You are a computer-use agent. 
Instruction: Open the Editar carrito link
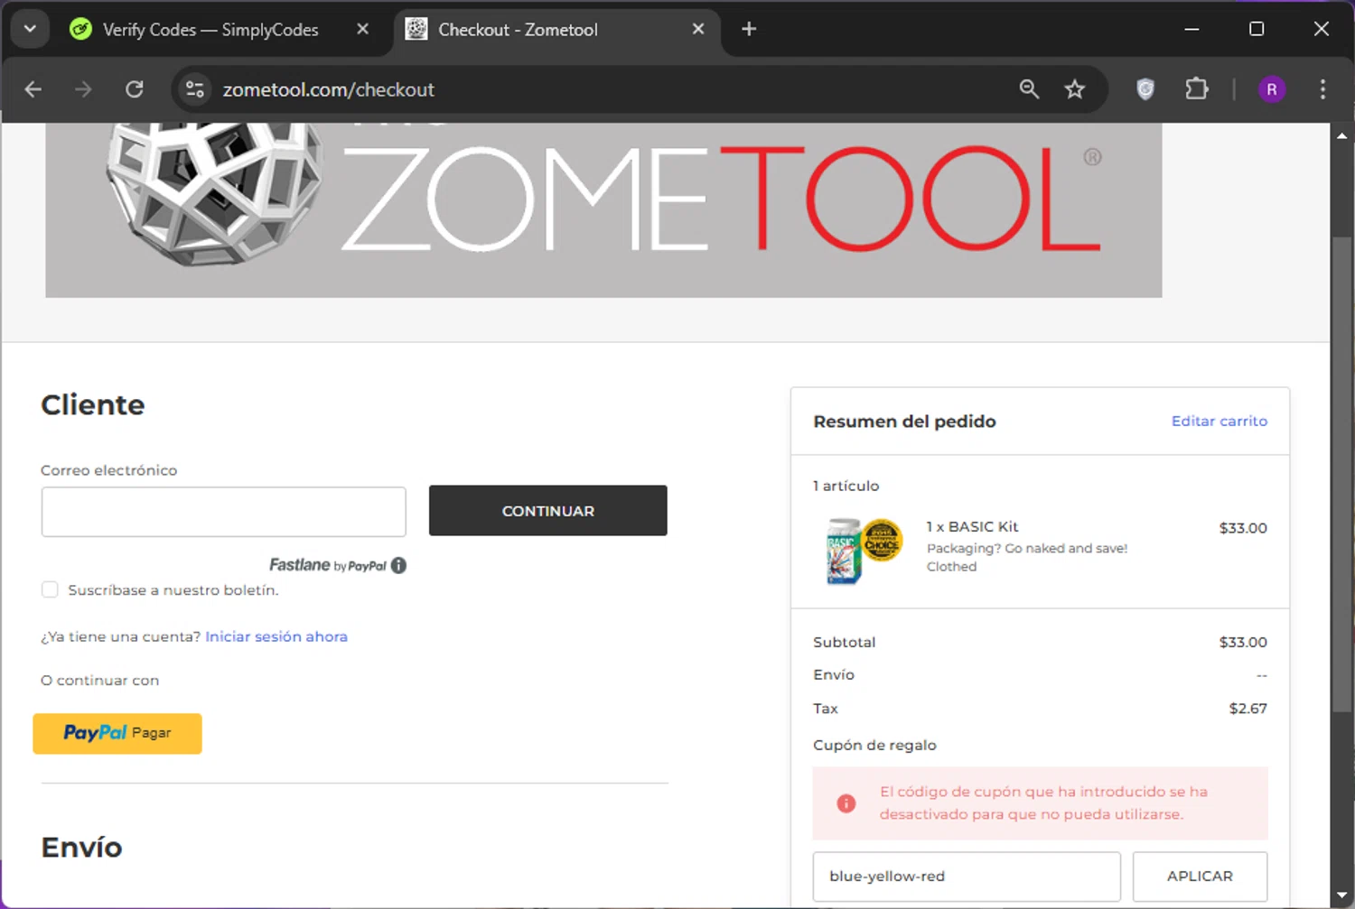1219,421
